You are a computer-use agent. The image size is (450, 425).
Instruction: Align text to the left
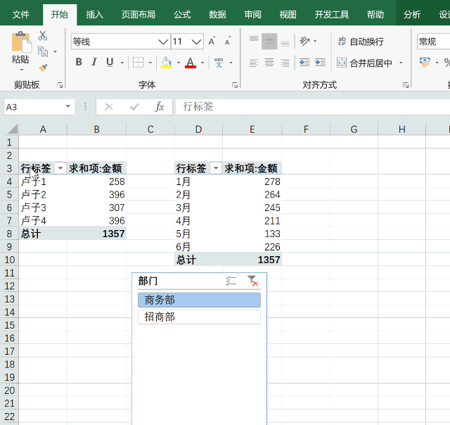(254, 63)
